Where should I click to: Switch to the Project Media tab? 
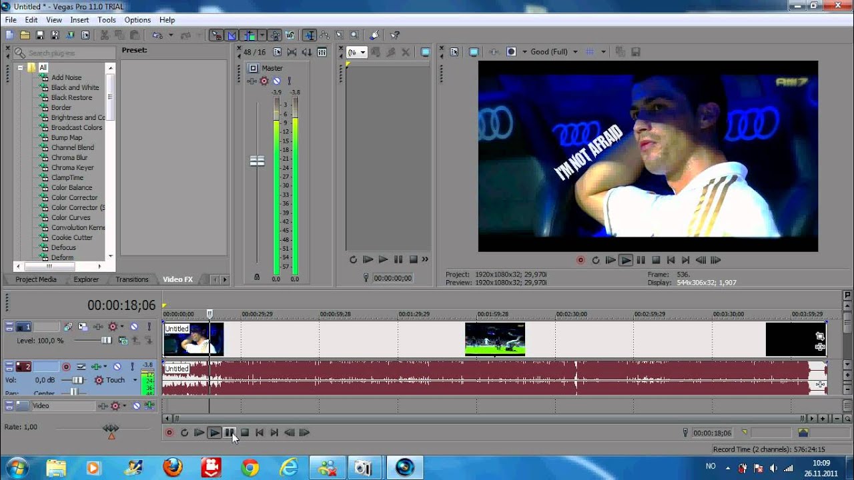click(36, 279)
